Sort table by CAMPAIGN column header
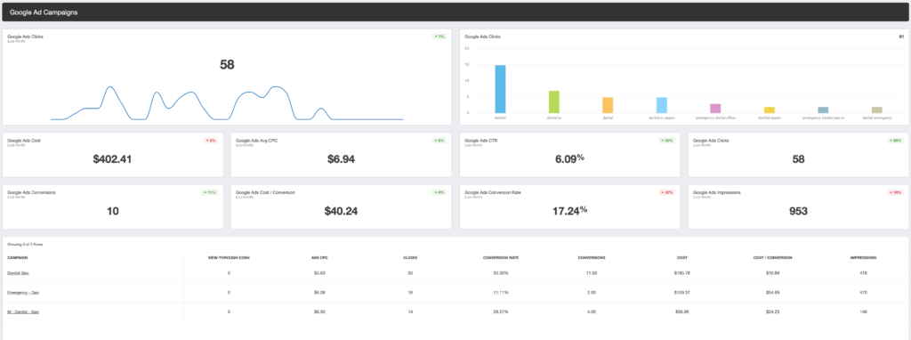This screenshot has width=911, height=340. [x=18, y=257]
